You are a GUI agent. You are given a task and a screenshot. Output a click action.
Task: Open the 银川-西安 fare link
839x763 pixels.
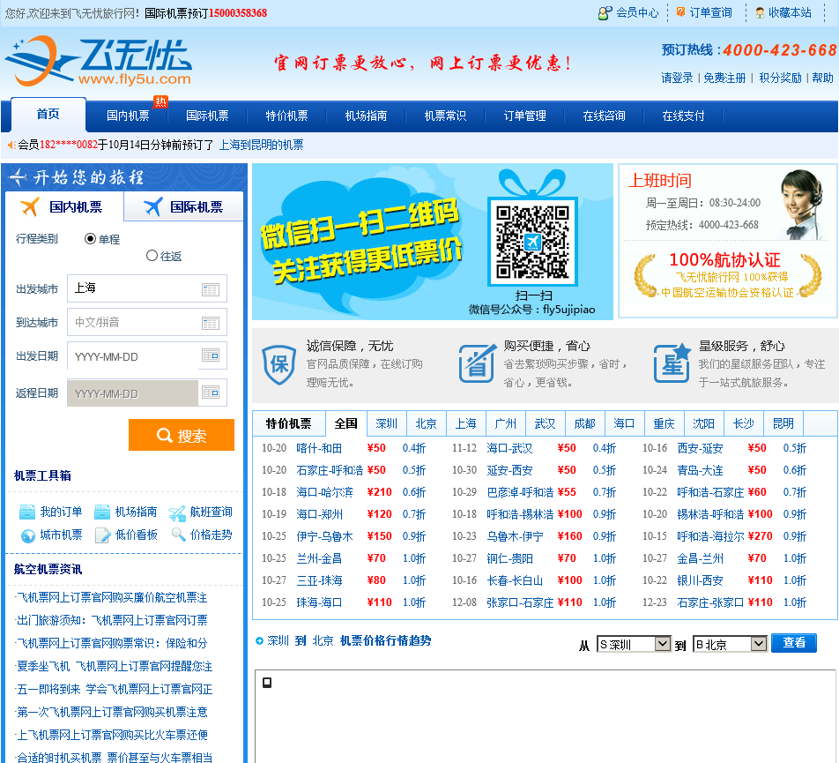pos(700,580)
